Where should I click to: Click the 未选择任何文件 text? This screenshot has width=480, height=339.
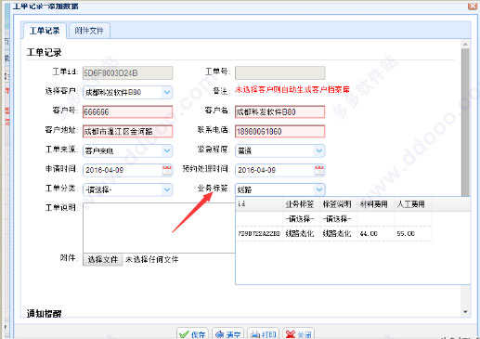click(151, 259)
